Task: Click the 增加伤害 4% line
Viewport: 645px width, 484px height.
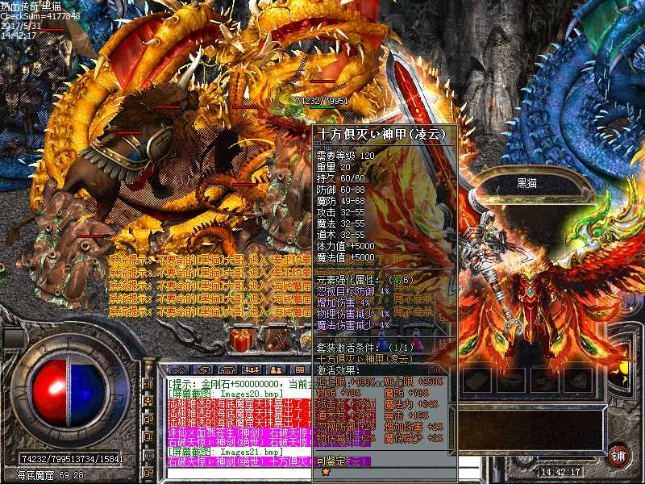Action: [343, 303]
